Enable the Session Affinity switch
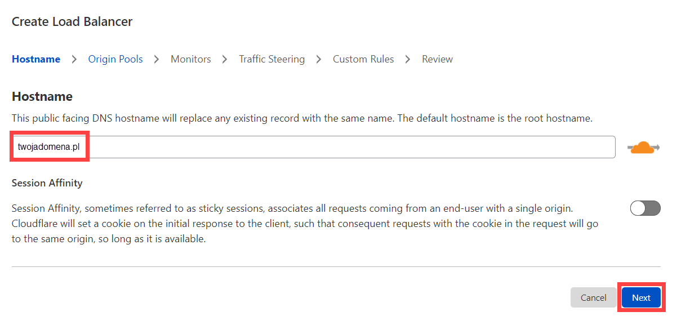Viewport: 699px width, 325px height. click(645, 208)
